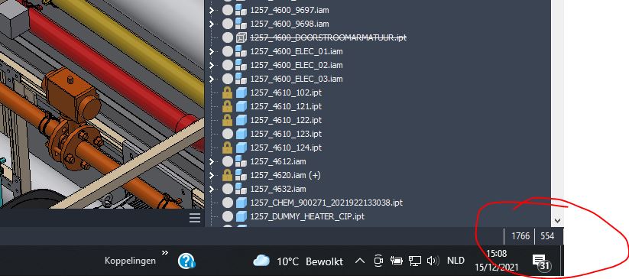Open the Koppelingen taskbar toolbar
The width and height of the screenshot is (629, 279).
(x=131, y=261)
